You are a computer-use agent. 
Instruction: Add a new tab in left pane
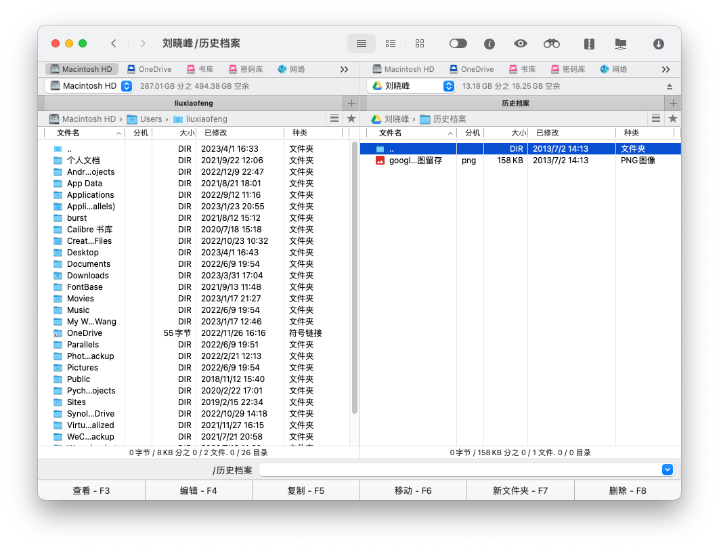coord(351,103)
